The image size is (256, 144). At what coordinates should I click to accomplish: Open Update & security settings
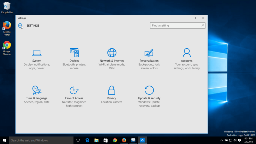(149, 97)
